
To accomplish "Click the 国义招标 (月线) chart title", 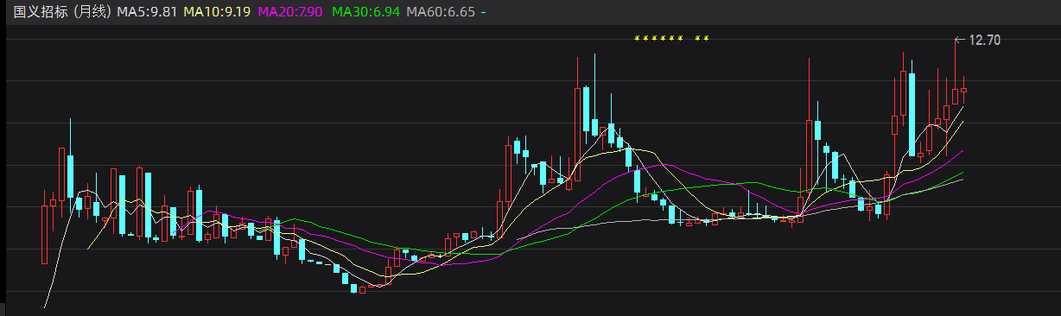I will [62, 13].
